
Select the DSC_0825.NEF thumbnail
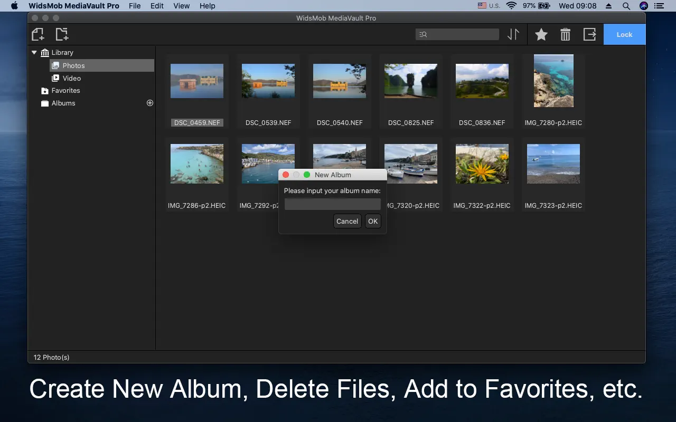411,81
